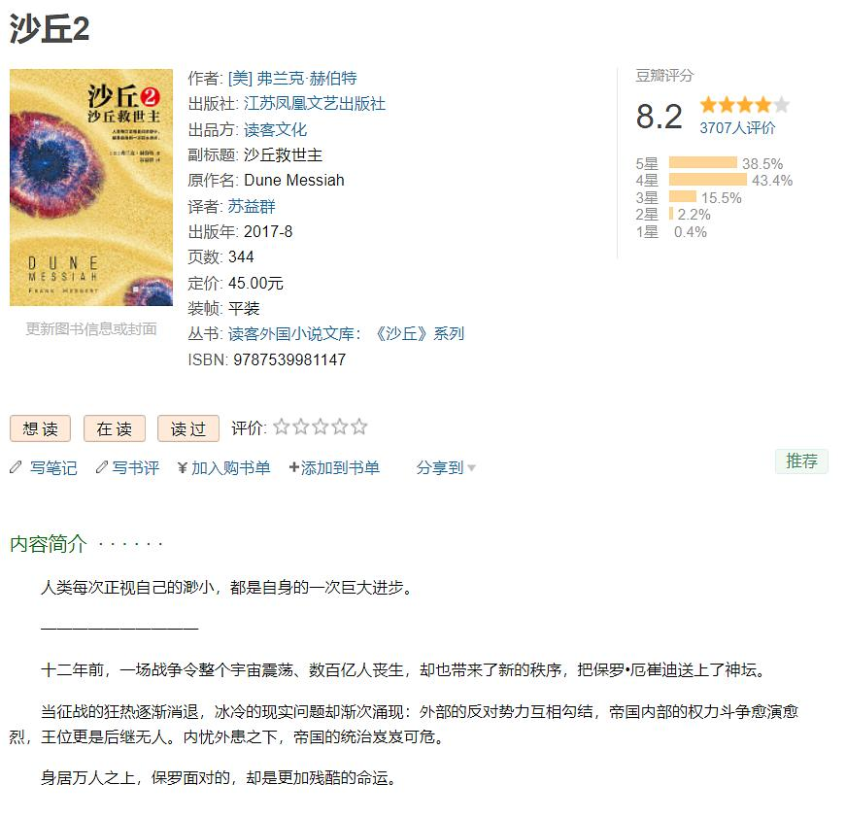Rate the book with the first empty star
This screenshot has height=819, width=846.
click(x=281, y=427)
